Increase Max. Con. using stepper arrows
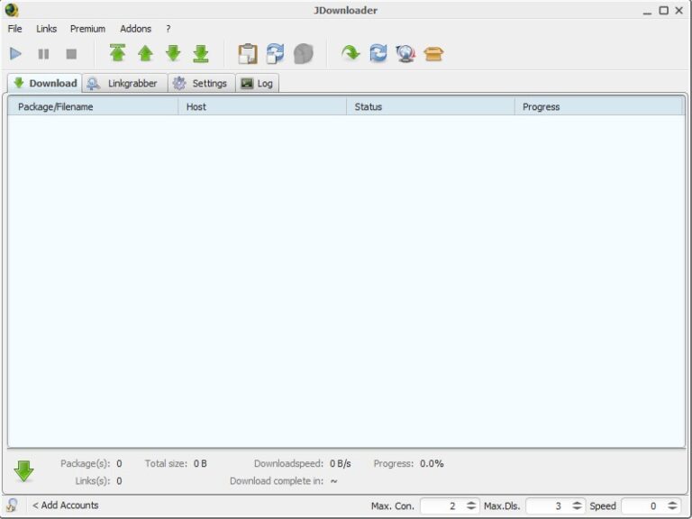The height and width of the screenshot is (519, 692). [471, 503]
